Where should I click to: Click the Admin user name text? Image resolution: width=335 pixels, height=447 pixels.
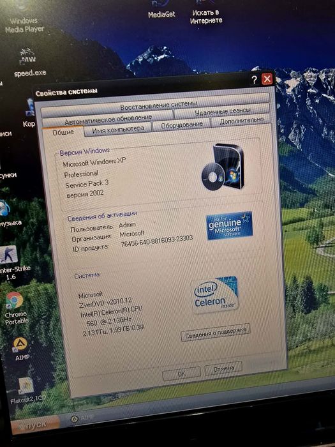[127, 225]
